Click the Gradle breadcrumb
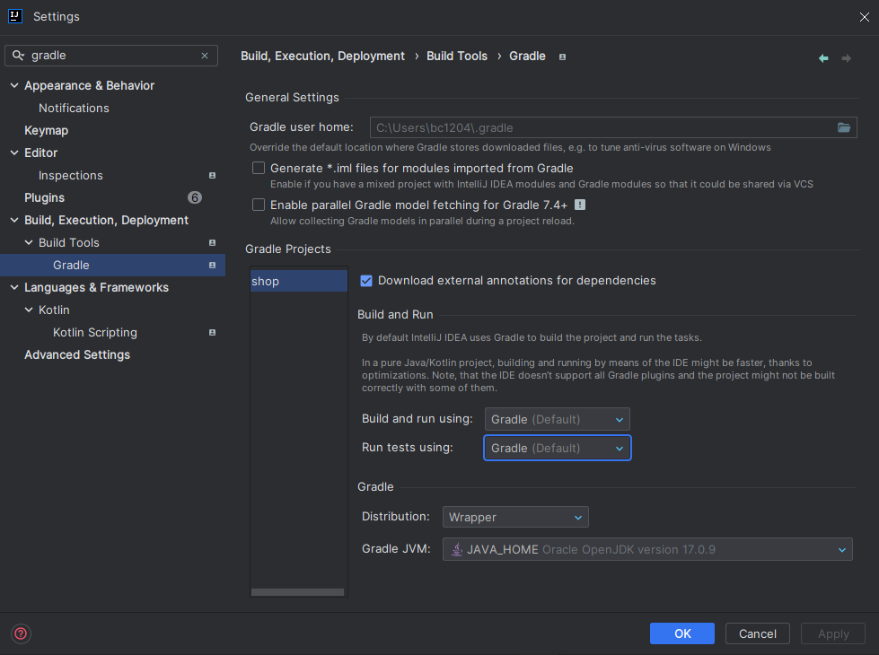The image size is (879, 655). [527, 56]
